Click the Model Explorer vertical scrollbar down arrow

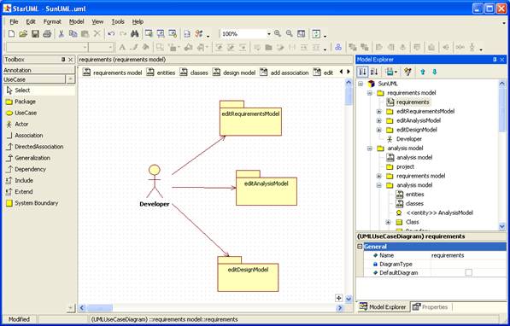pos(501,226)
